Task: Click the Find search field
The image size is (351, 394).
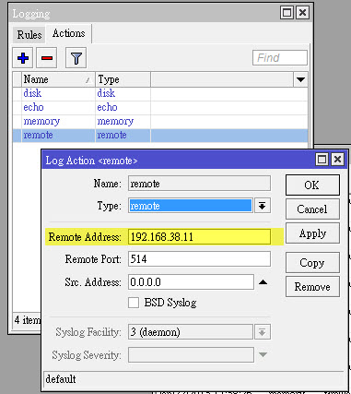Action: click(280, 58)
